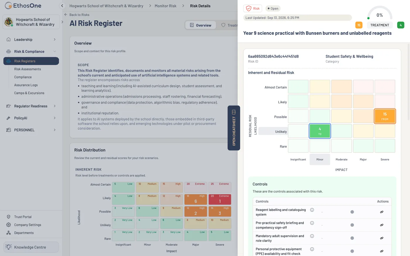Open link action for PPE availability control
The width and height of the screenshot is (410, 256).
[x=382, y=251]
